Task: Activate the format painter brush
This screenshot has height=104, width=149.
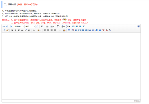Action: coord(7,30)
